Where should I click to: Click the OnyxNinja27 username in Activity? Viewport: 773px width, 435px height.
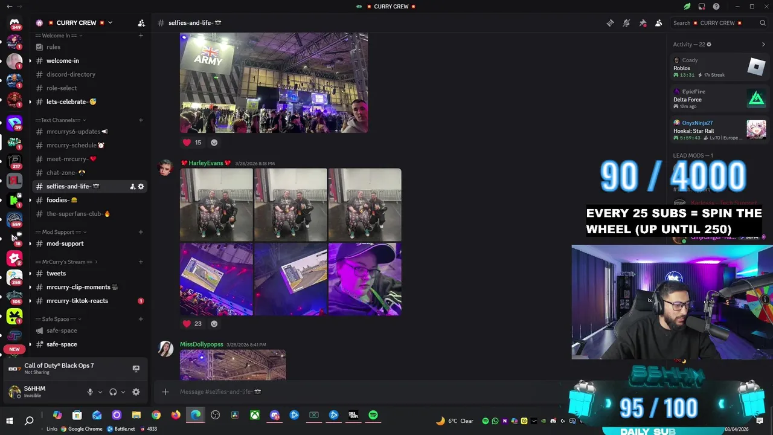coord(698,123)
